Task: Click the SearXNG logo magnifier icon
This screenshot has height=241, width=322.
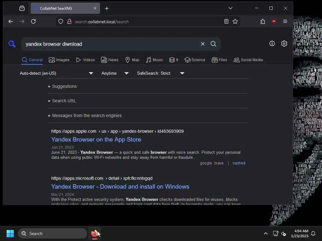Action: [x=12, y=44]
